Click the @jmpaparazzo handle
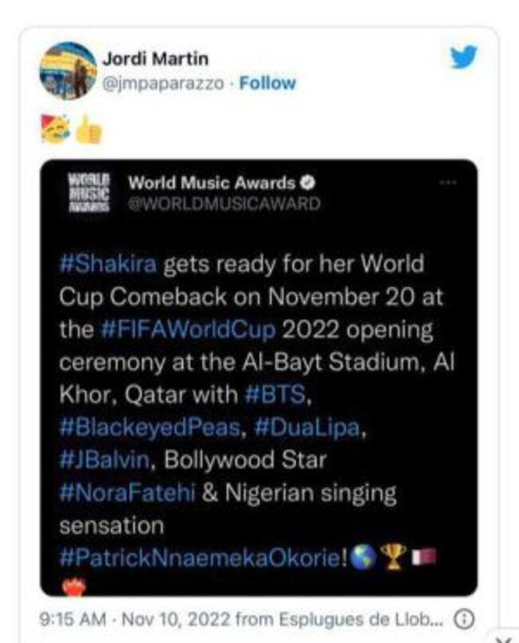Viewport: 519px width, 643px height. 163,83
